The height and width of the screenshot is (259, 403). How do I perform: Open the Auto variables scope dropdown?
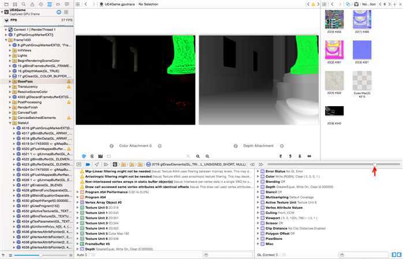[x=82, y=255]
